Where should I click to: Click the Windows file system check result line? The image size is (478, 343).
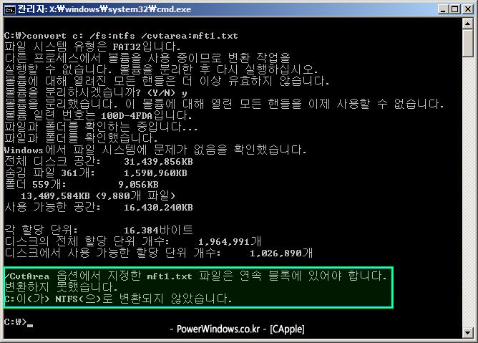[155, 150]
